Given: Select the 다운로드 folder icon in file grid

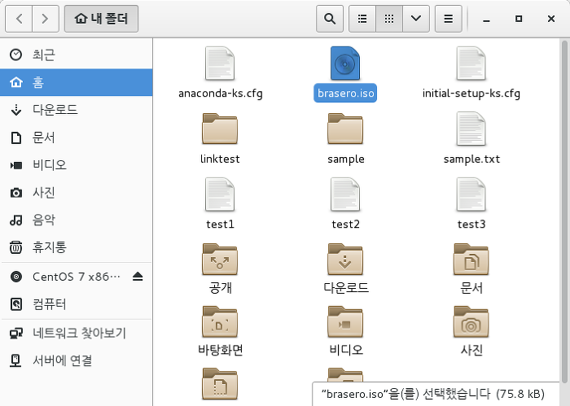Looking at the screenshot, I should tap(345, 260).
